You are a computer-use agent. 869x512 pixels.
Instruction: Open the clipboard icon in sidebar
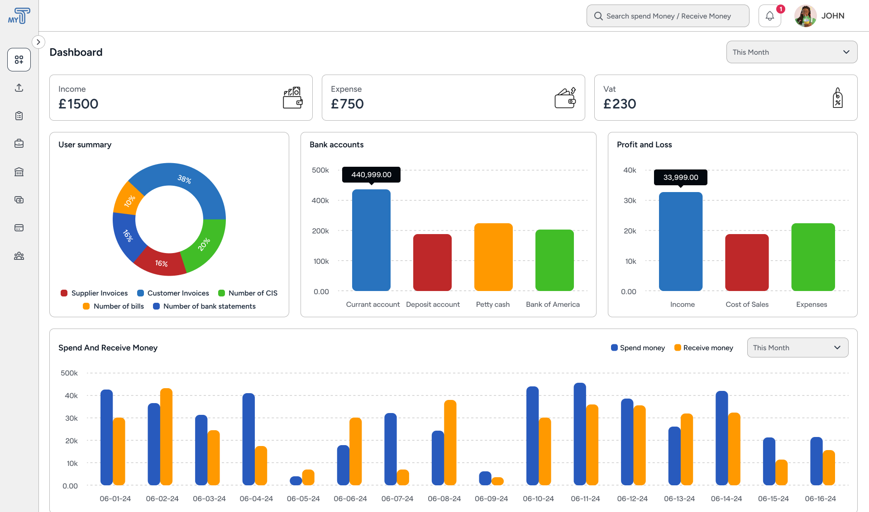click(x=19, y=116)
